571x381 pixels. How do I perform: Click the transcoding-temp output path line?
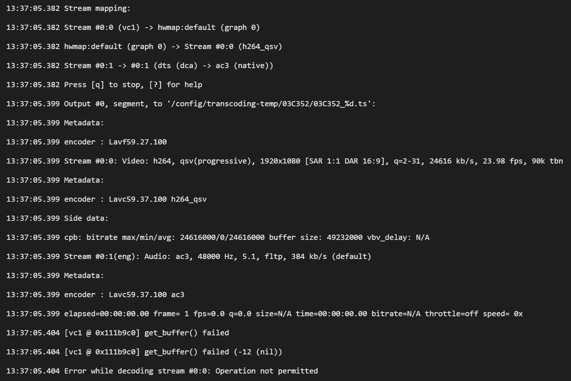click(191, 104)
